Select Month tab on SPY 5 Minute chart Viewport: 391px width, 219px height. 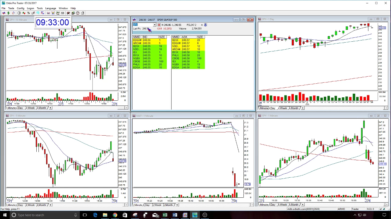(42, 205)
